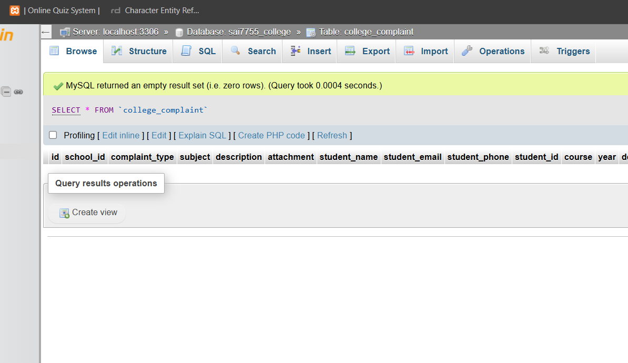Click the Insert tab icon
The height and width of the screenshot is (363, 628).
point(296,51)
